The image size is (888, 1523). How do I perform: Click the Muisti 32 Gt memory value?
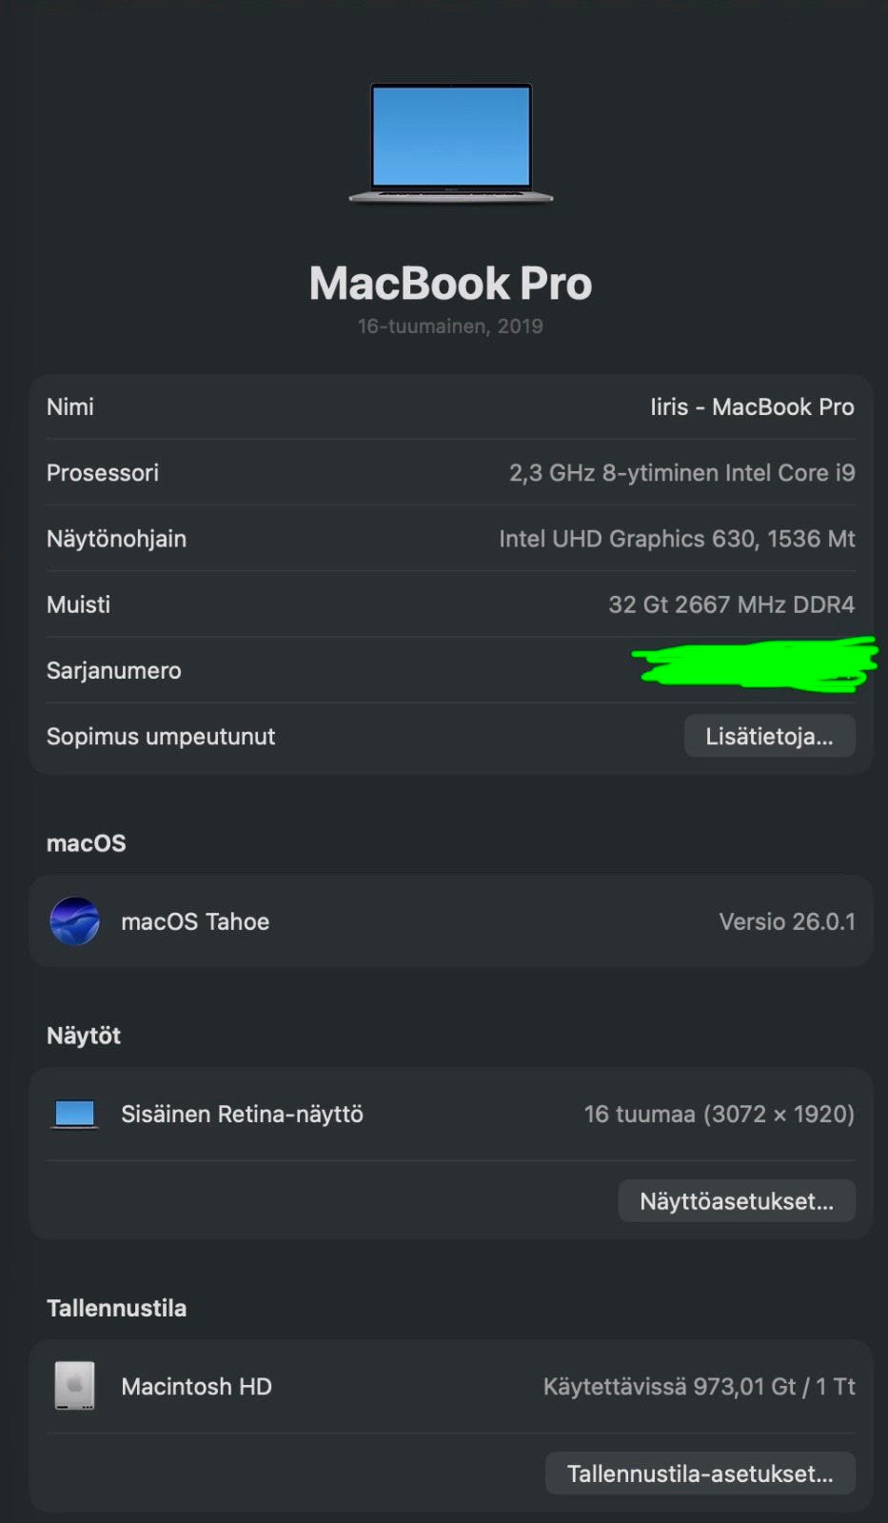click(731, 604)
